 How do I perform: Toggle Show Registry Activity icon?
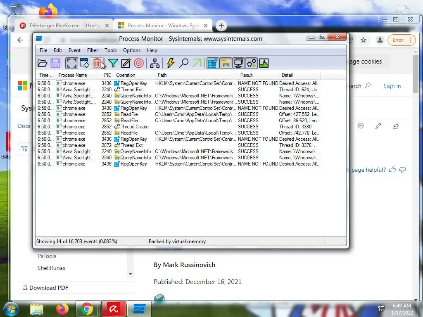pyautogui.click(x=213, y=63)
